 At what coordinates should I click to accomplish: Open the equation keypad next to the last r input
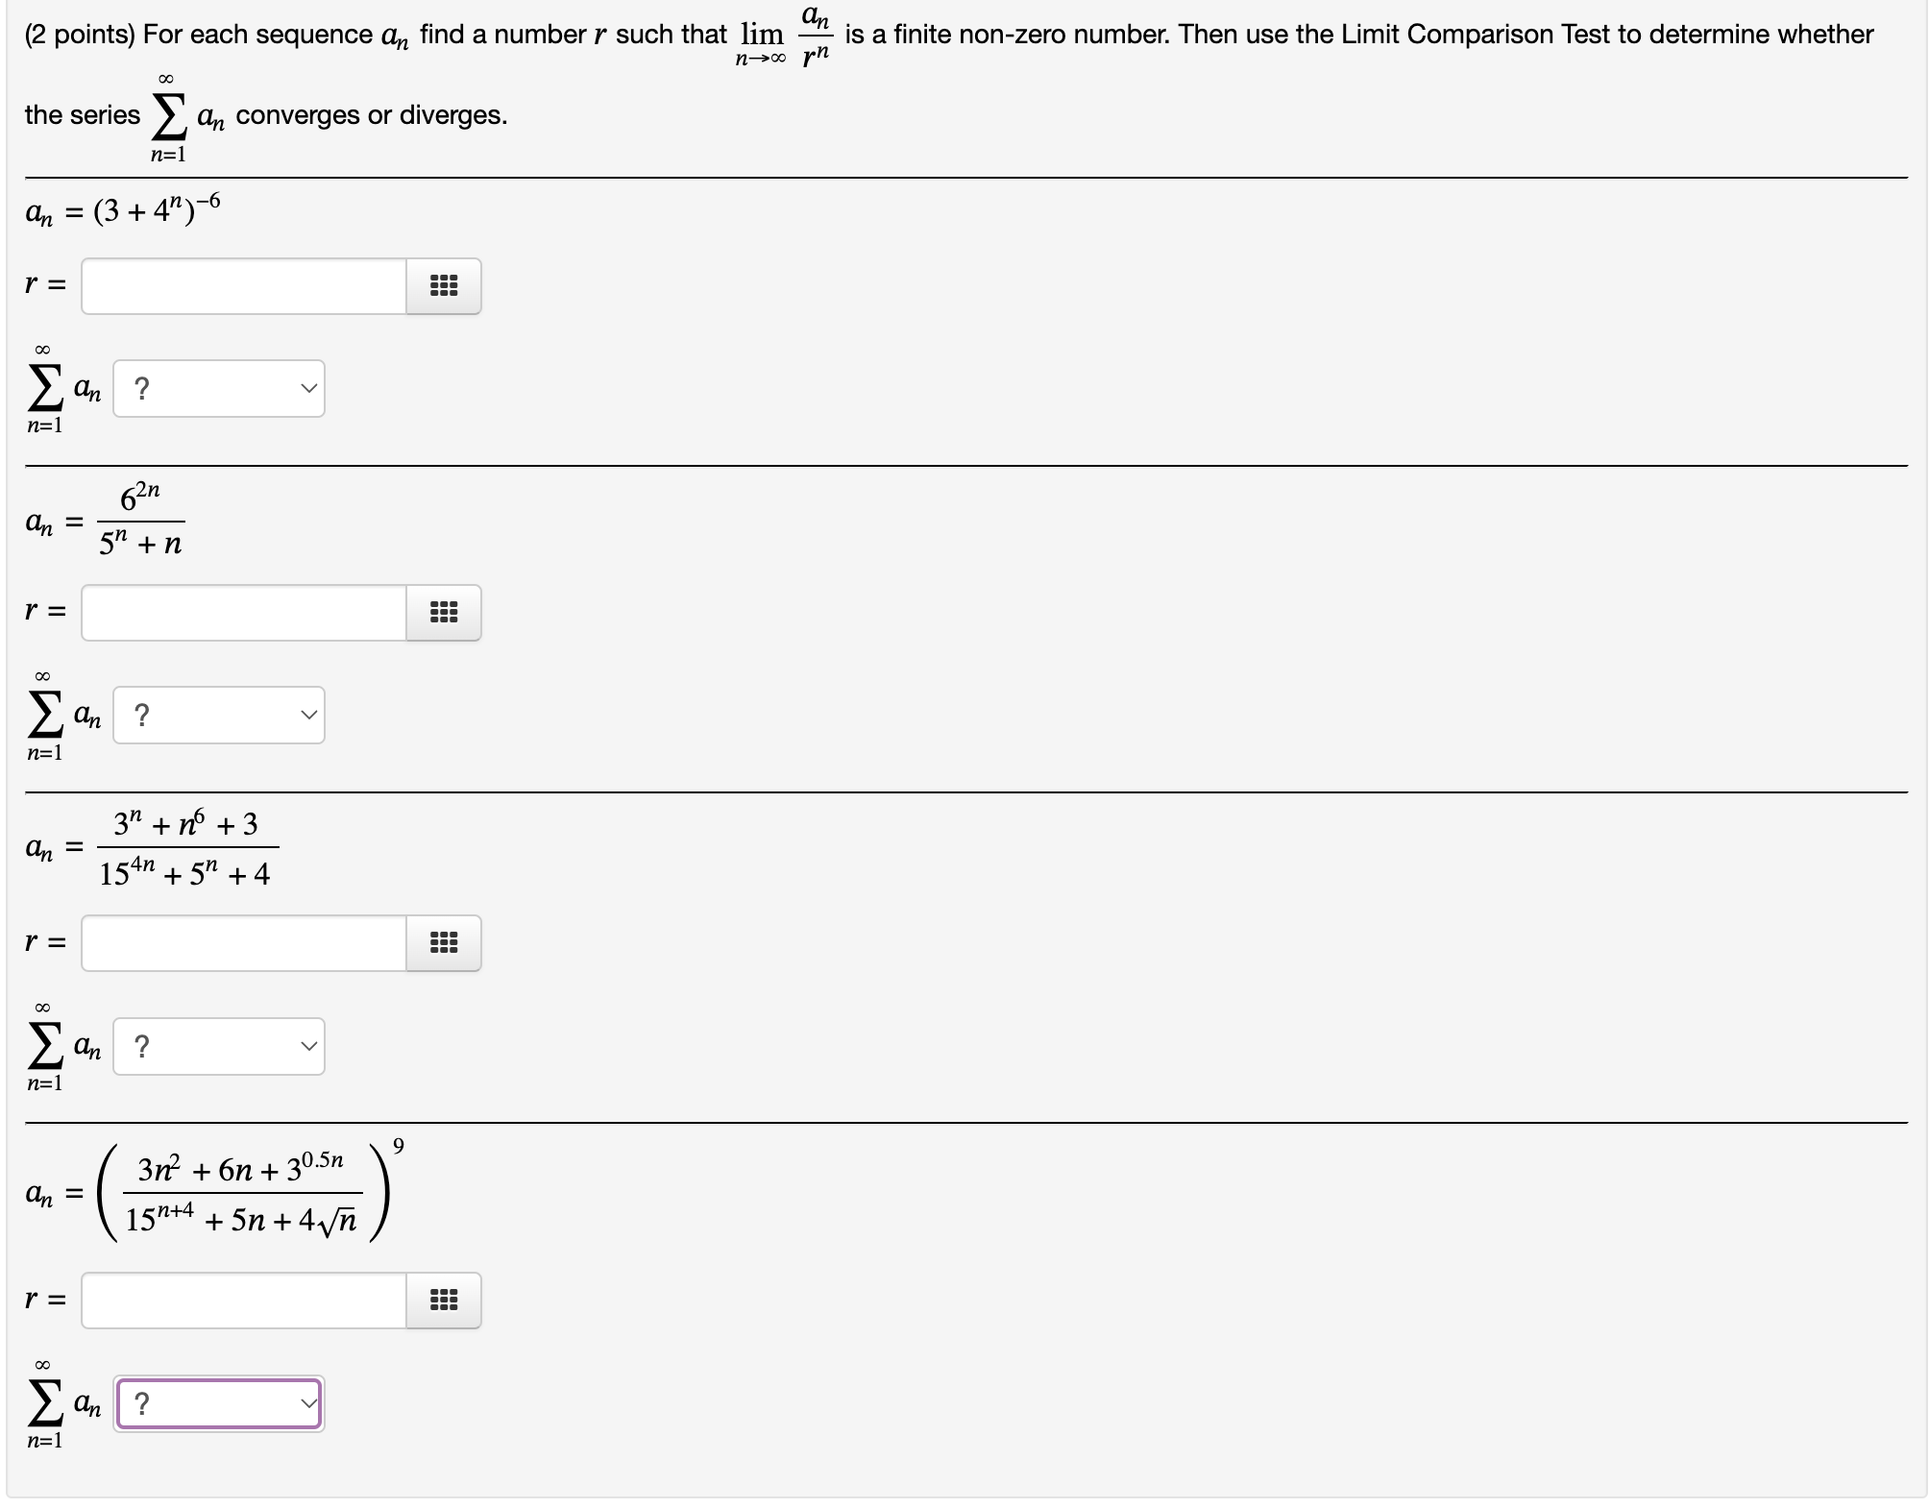click(443, 1301)
